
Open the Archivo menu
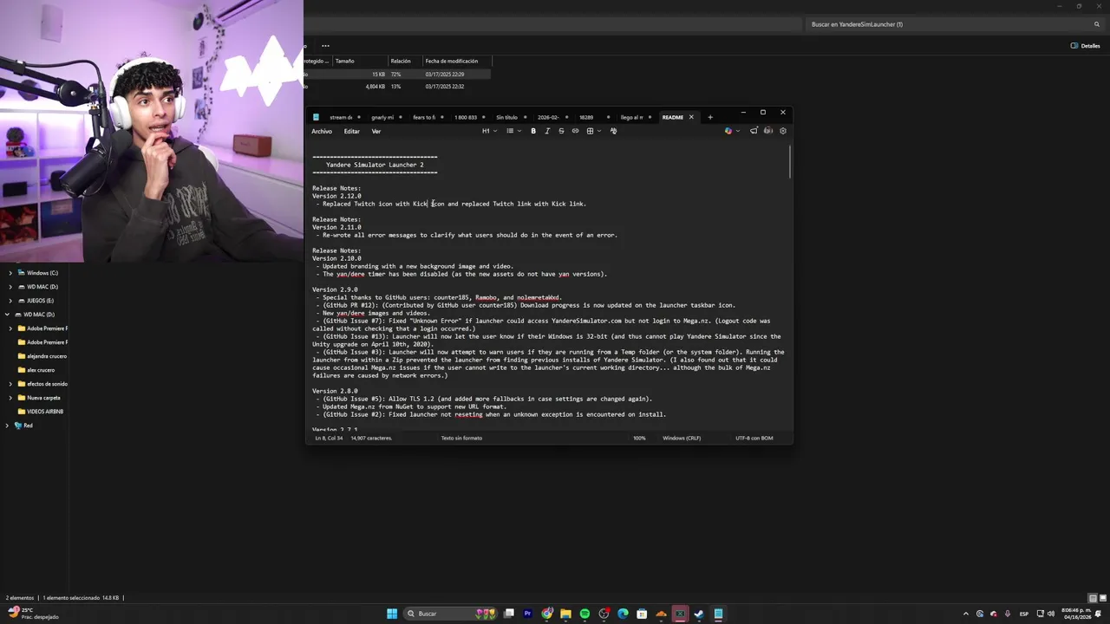click(322, 131)
